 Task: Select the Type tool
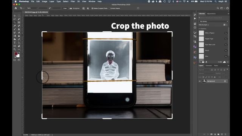tap(15, 43)
